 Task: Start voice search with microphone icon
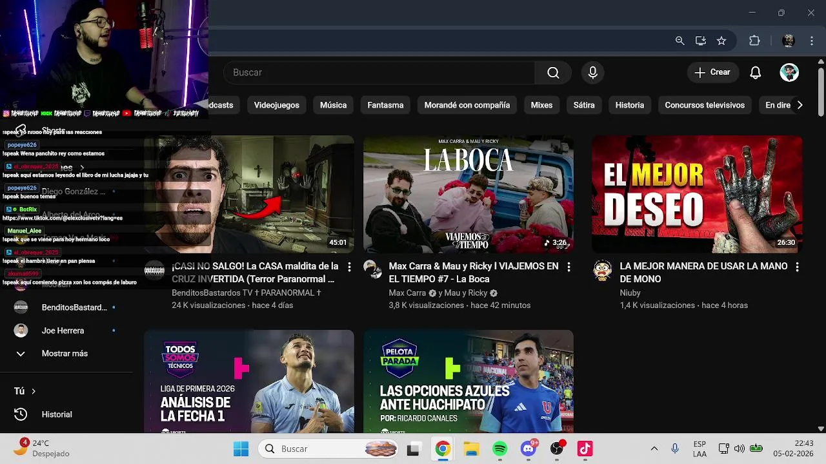point(593,73)
